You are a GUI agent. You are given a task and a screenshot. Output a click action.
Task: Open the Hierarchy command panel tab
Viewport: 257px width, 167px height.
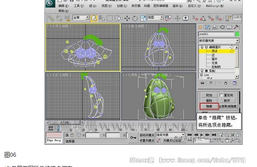tap(215, 27)
